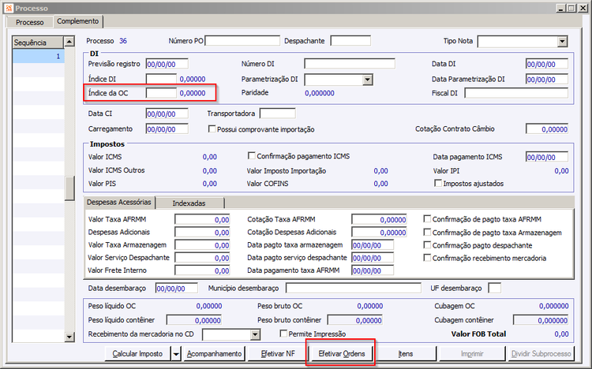Open Acompanhamento button
Image resolution: width=592 pixels, height=369 pixels.
tap(214, 353)
